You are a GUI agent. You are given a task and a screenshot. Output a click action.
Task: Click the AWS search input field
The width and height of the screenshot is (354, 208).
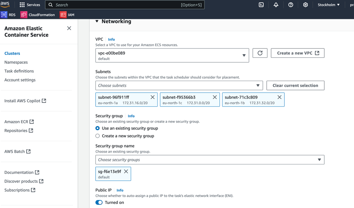pos(125,5)
